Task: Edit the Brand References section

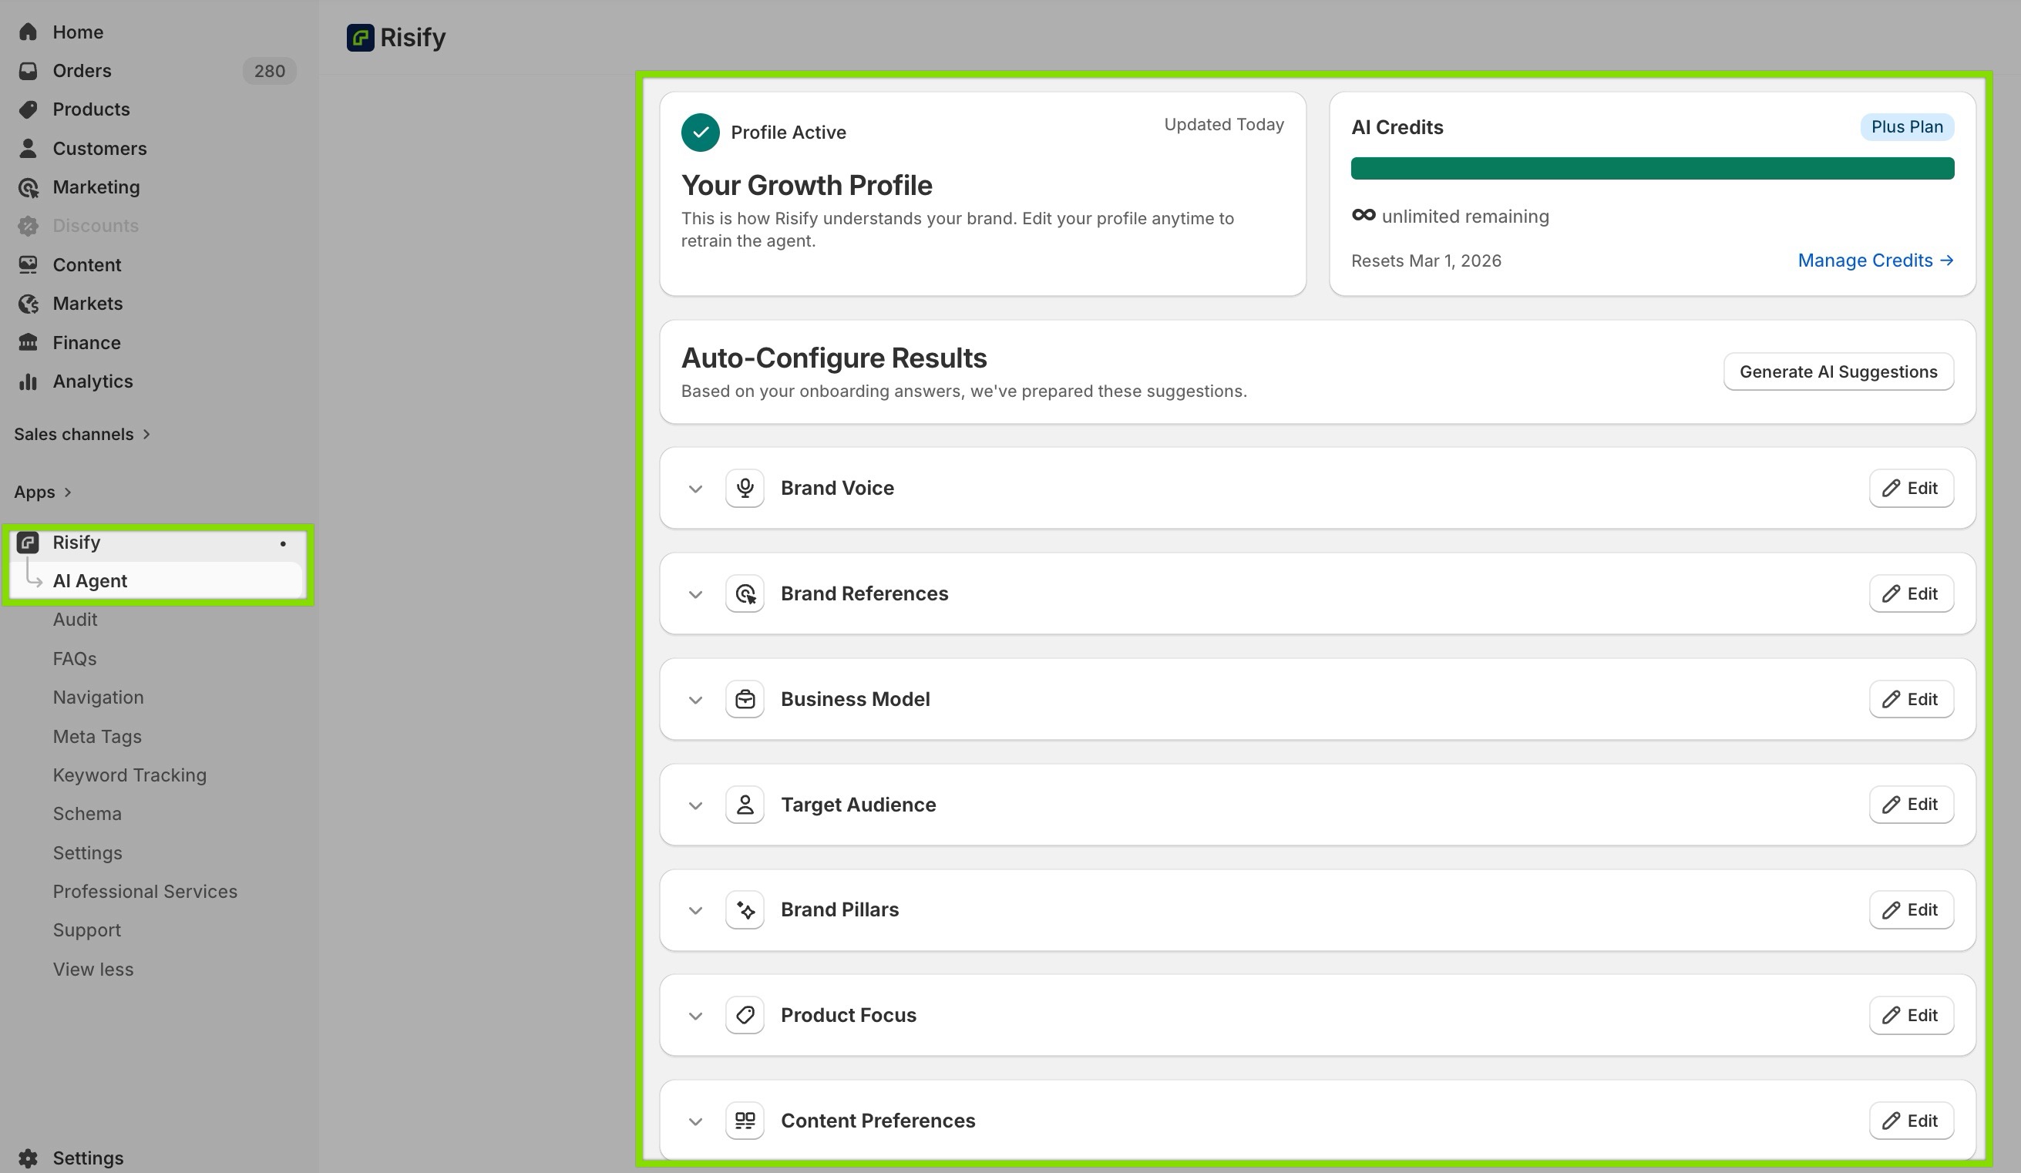Action: point(1911,594)
